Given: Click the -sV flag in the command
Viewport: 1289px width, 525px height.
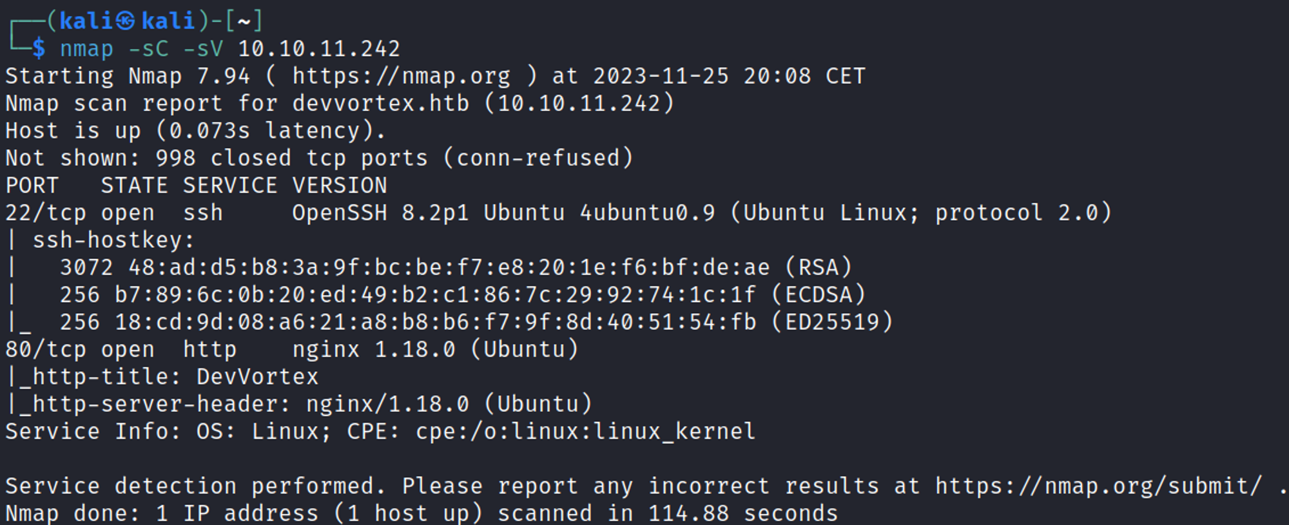Looking at the screenshot, I should (203, 49).
